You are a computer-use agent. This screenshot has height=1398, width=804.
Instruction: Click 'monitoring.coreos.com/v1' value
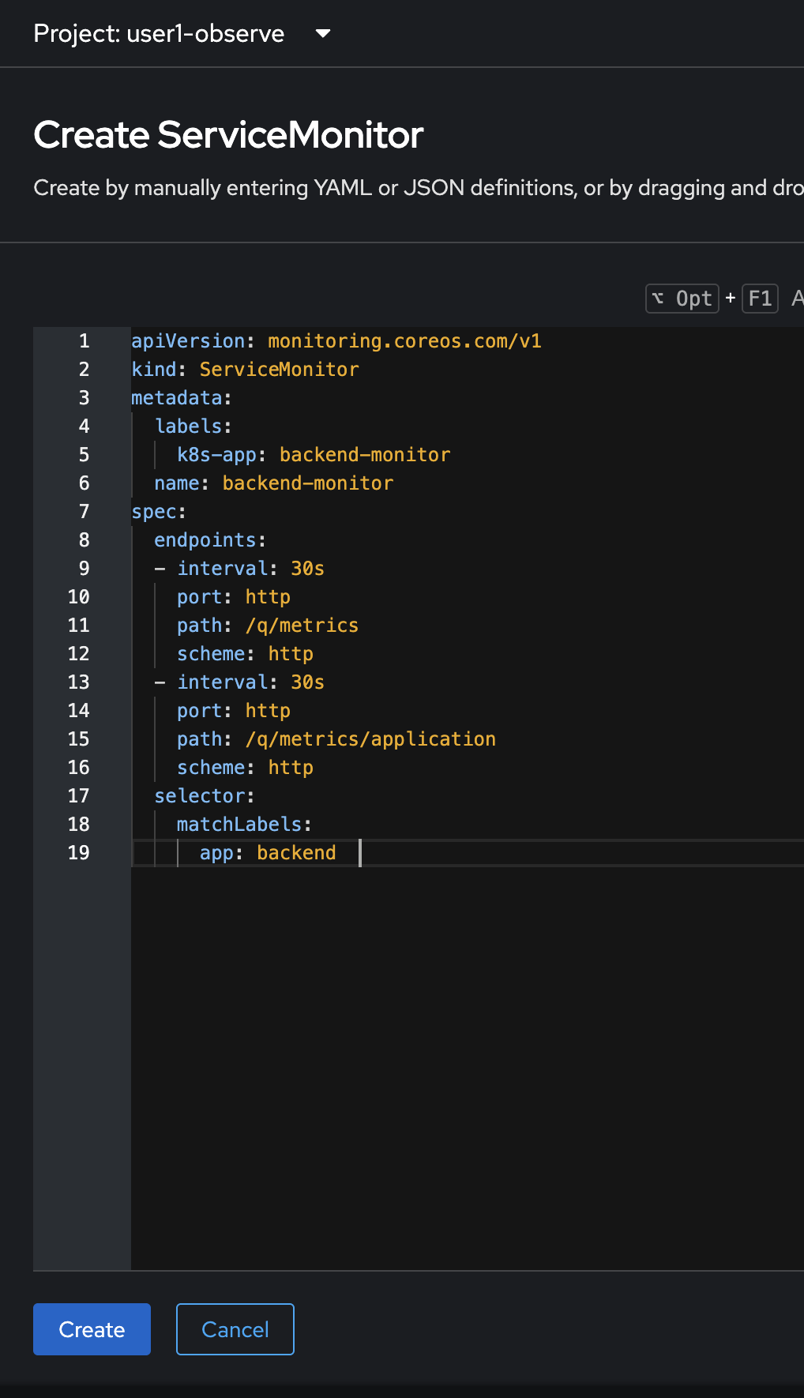404,341
